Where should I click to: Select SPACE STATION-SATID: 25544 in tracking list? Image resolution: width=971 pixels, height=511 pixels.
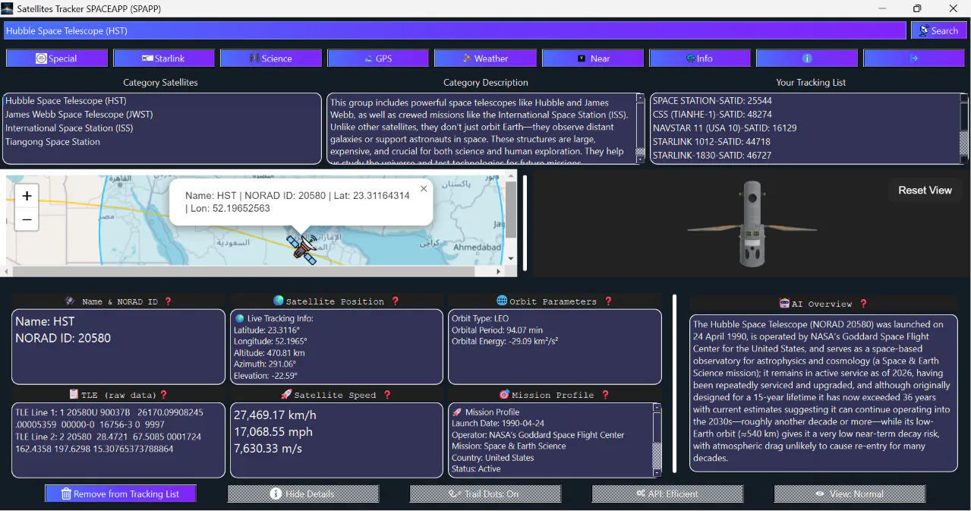712,100
